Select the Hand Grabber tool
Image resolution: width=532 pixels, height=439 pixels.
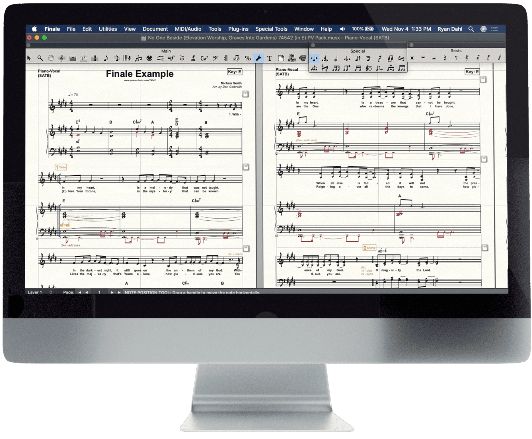click(51, 58)
